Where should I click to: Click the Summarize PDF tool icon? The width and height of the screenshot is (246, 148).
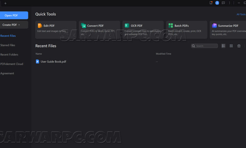[214, 26]
